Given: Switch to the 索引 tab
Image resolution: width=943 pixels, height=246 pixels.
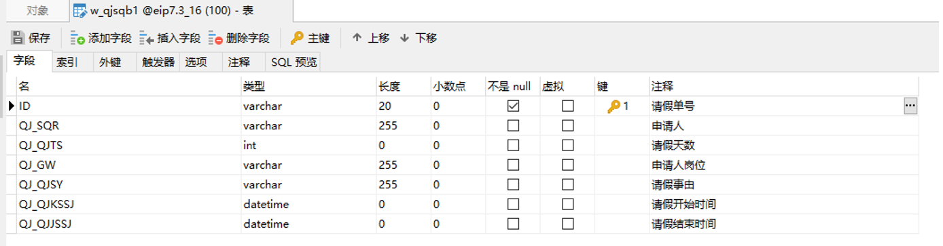Looking at the screenshot, I should (x=67, y=62).
